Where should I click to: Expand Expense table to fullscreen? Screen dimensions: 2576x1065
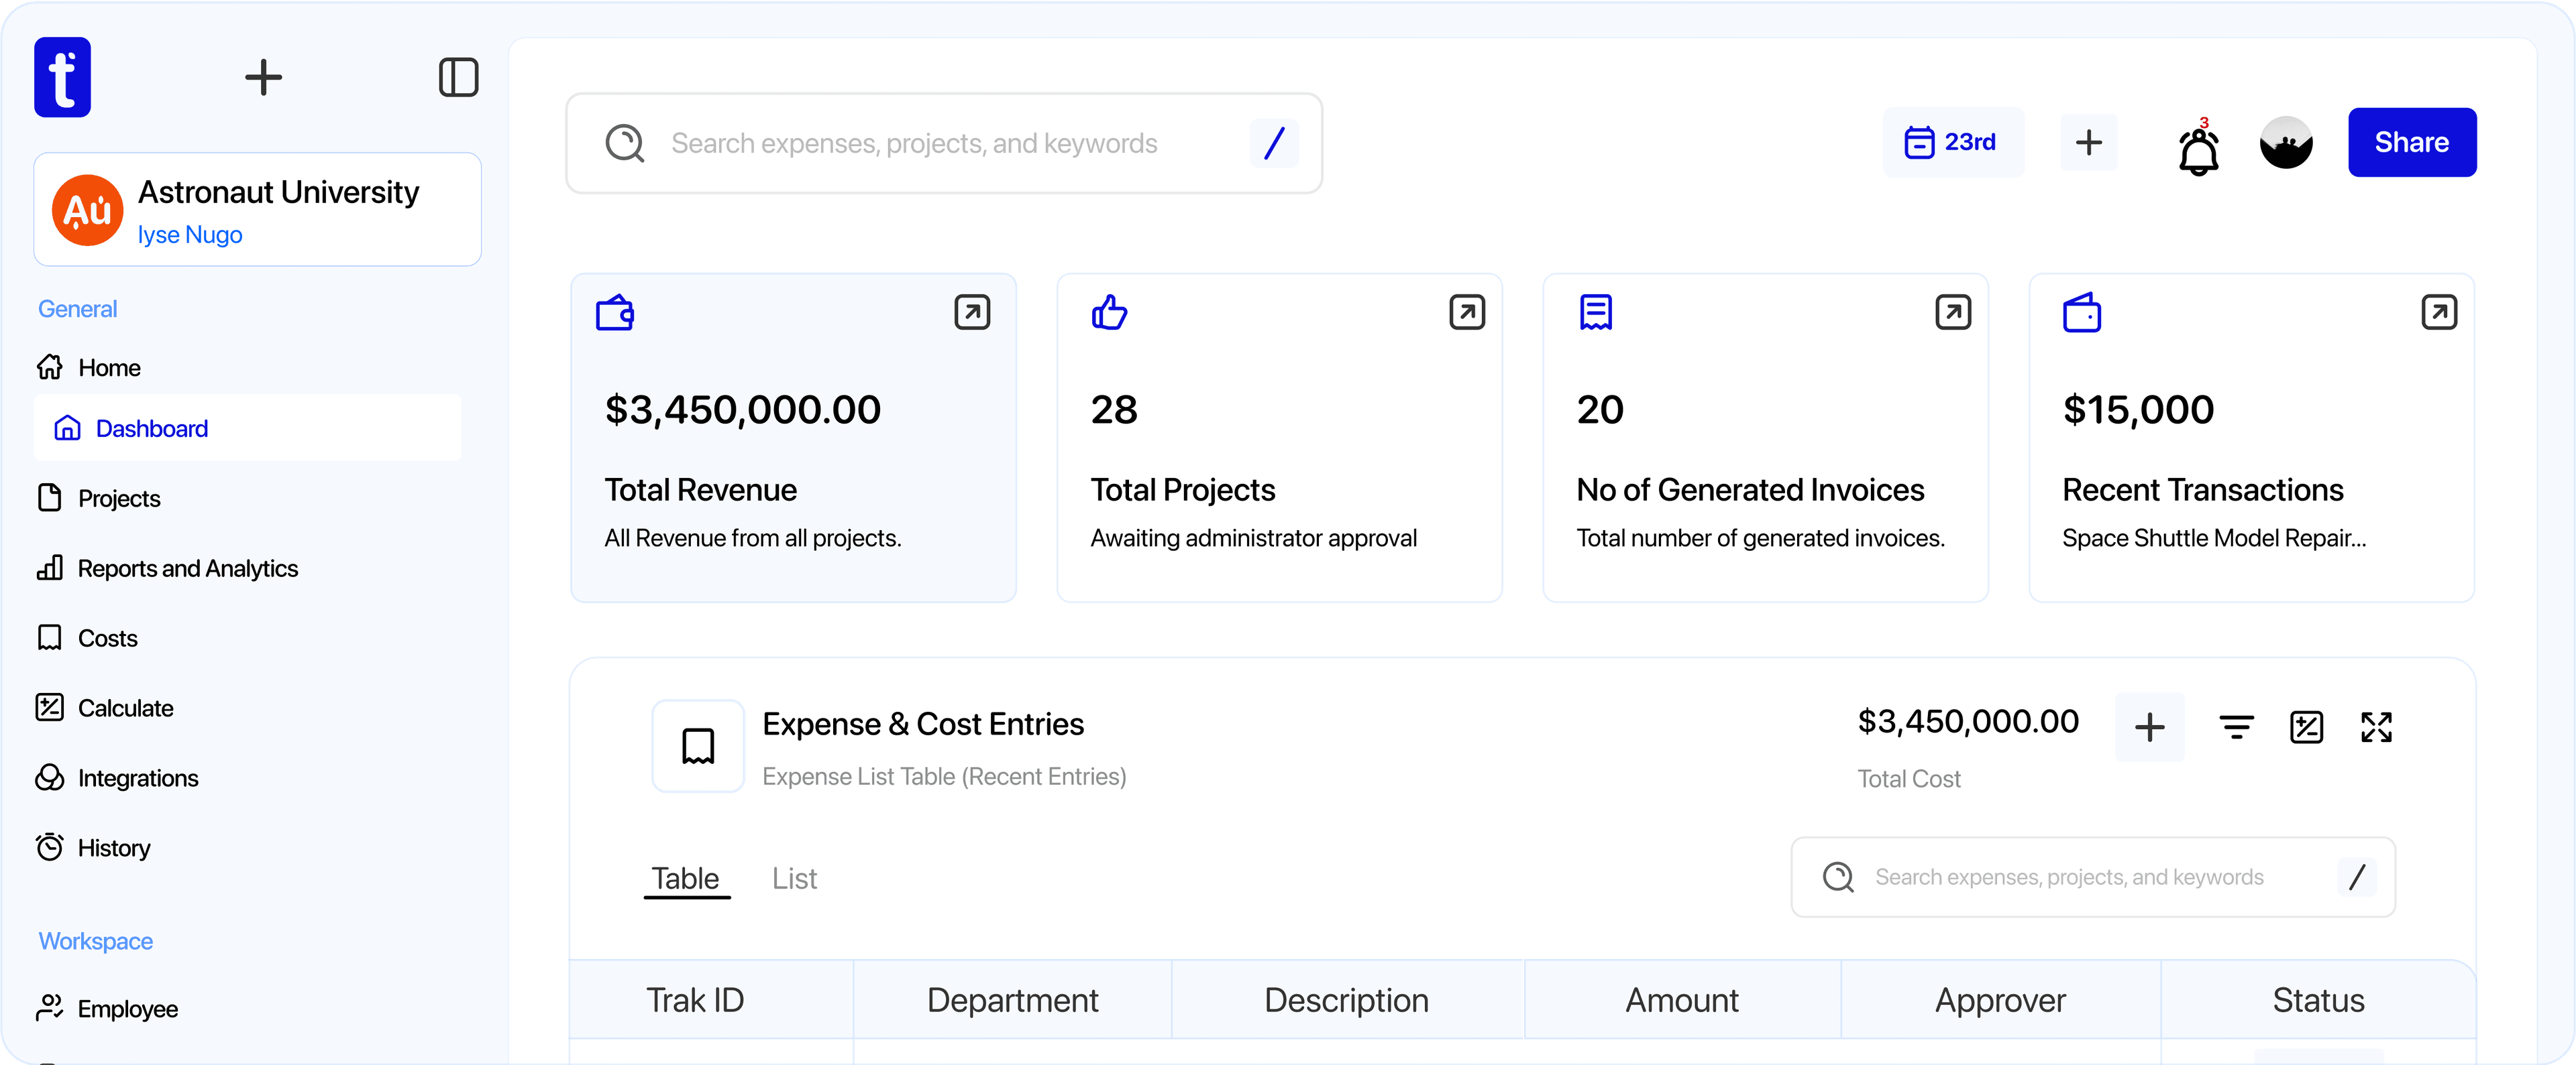(x=2376, y=727)
